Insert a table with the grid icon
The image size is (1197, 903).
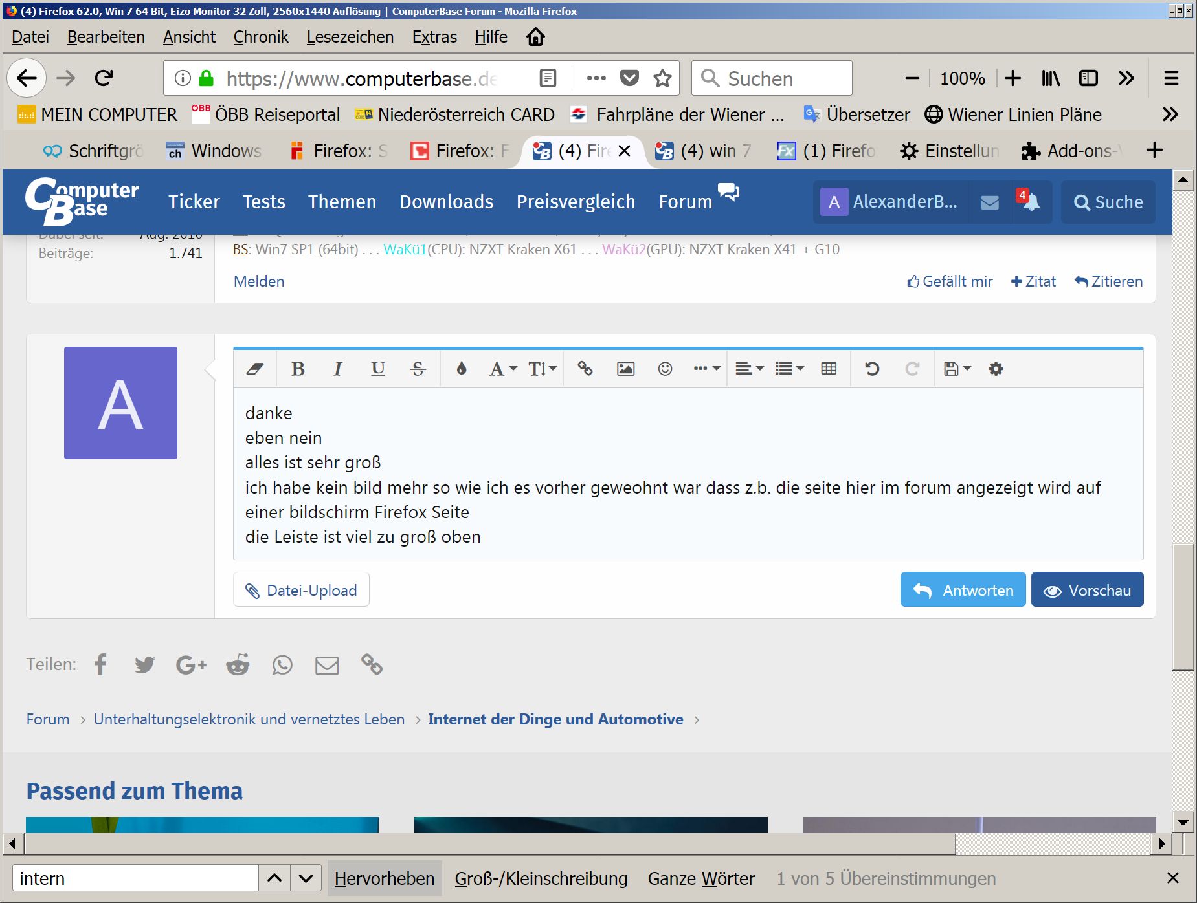click(x=829, y=369)
